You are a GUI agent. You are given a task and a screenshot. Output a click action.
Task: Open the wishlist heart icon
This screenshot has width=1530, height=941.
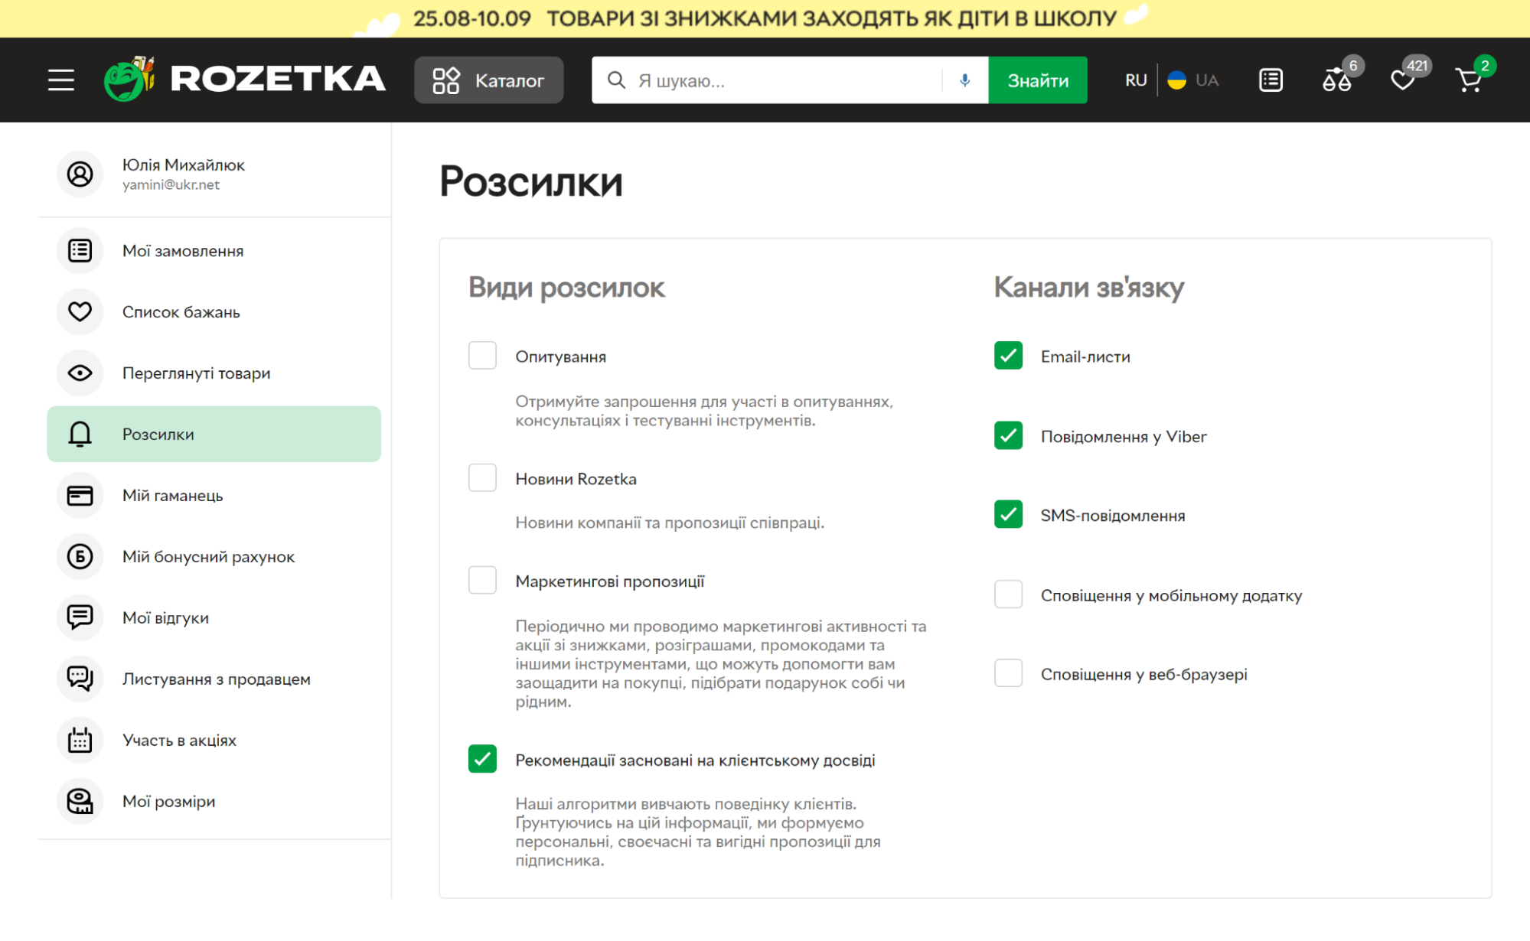[x=1404, y=80]
